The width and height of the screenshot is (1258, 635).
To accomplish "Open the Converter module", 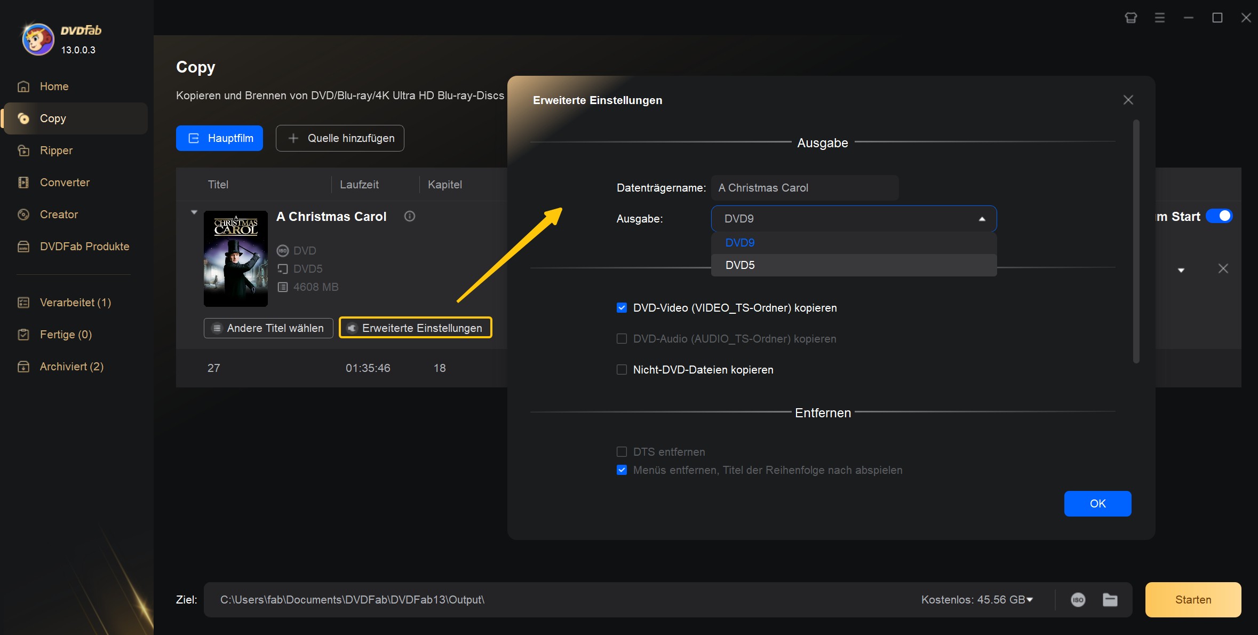I will 65,182.
